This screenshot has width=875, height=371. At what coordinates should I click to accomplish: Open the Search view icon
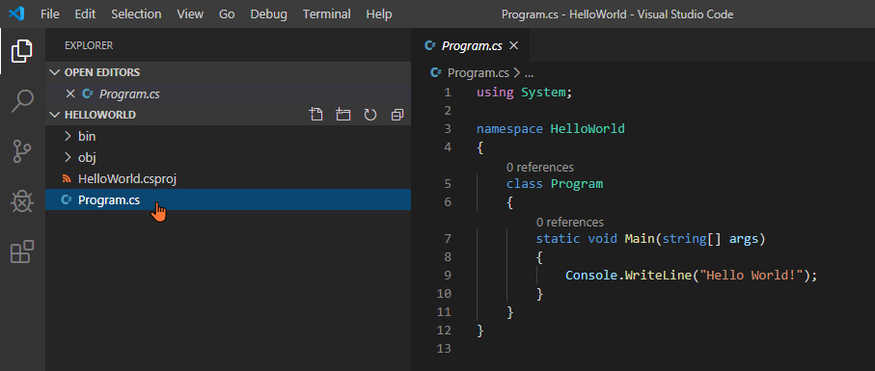pyautogui.click(x=22, y=101)
